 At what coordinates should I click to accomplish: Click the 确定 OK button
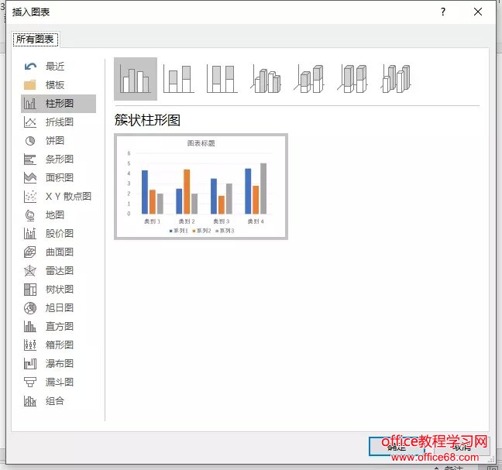pyautogui.click(x=396, y=446)
